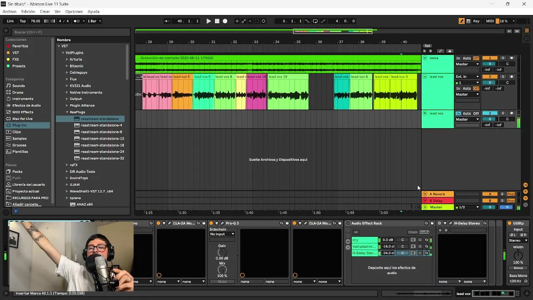This screenshot has height=300, width=533.
Task: Start playback with the Play button
Action: pyautogui.click(x=209, y=21)
